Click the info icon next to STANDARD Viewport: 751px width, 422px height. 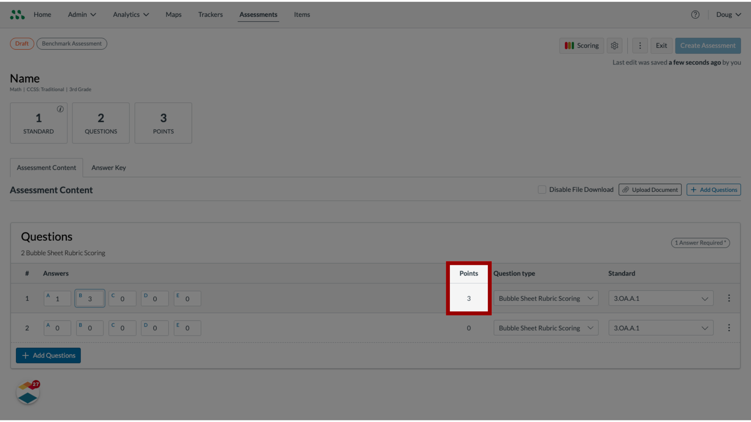click(x=60, y=109)
